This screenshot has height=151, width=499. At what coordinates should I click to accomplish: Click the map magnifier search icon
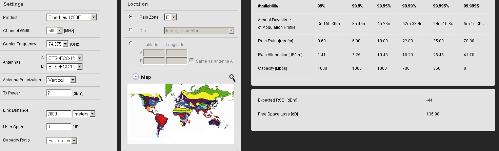(x=232, y=78)
